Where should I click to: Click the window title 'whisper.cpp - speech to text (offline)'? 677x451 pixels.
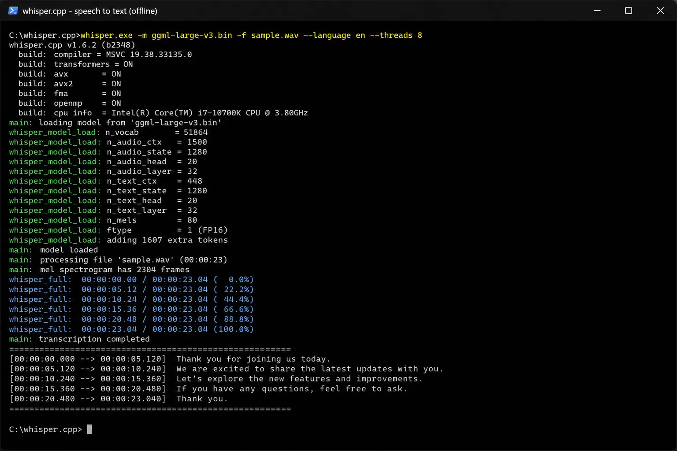pyautogui.click(x=90, y=11)
